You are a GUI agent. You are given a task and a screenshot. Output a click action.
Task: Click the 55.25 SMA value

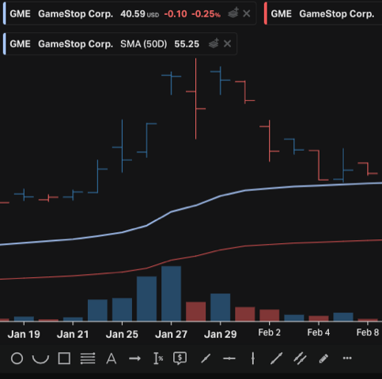pos(187,44)
